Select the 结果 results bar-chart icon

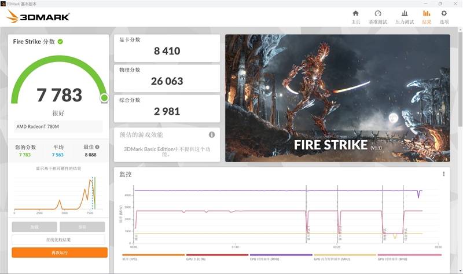(x=427, y=17)
